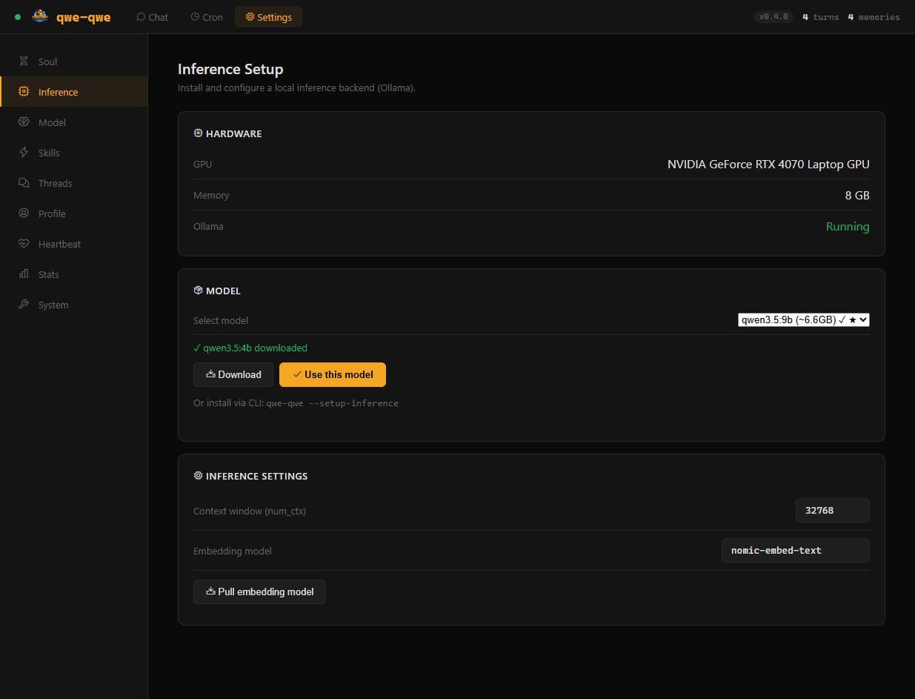Change qwen3.5:9b to another model
Image resolution: width=915 pixels, height=699 pixels.
point(803,319)
